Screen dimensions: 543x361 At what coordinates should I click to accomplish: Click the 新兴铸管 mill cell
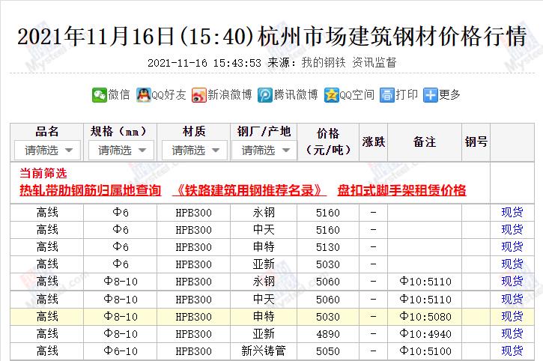pyautogui.click(x=264, y=351)
